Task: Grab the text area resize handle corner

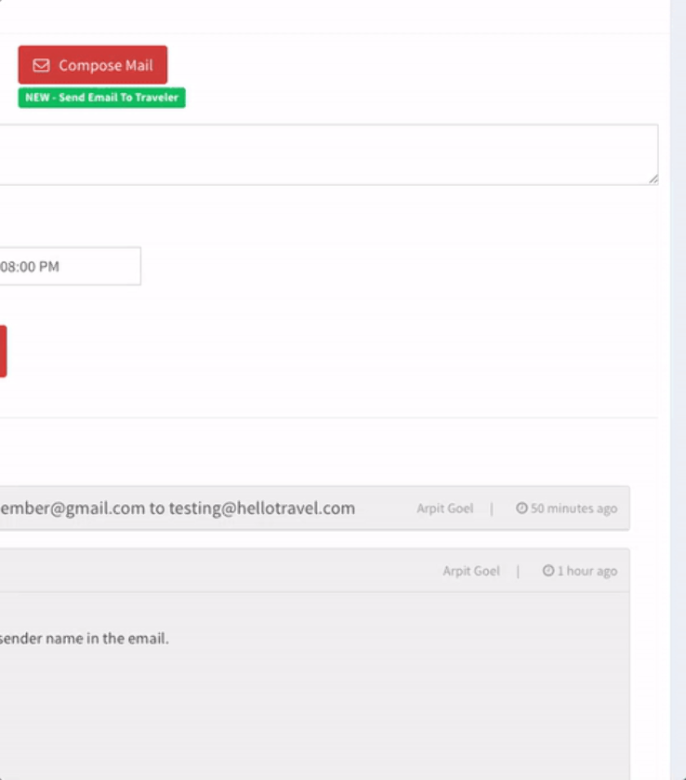Action: [653, 179]
